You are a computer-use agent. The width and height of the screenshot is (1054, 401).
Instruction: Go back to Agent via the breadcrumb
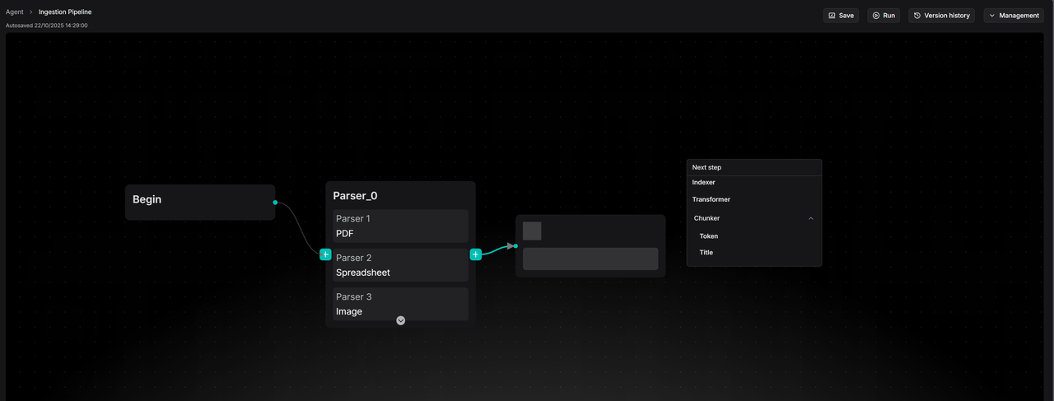pyautogui.click(x=15, y=12)
